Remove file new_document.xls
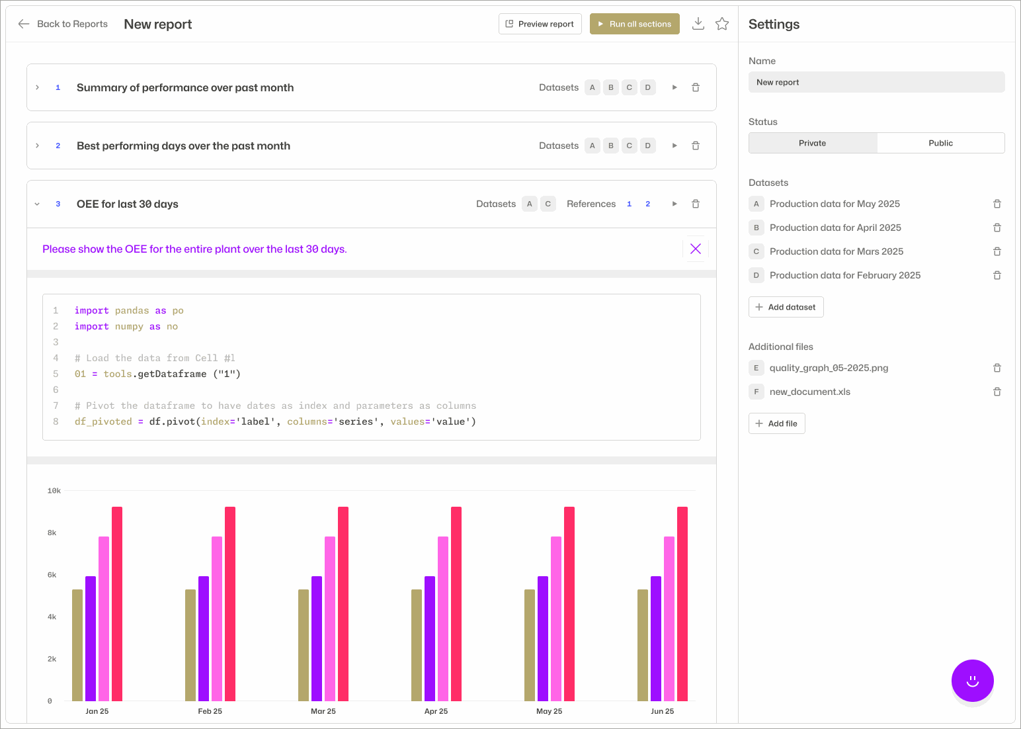Screen dimensions: 1021x729 [x=997, y=392]
